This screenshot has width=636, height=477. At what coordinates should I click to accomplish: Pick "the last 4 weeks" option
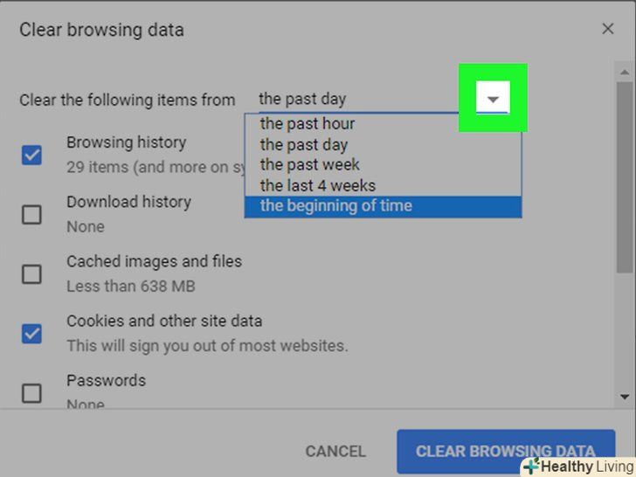pyautogui.click(x=317, y=185)
